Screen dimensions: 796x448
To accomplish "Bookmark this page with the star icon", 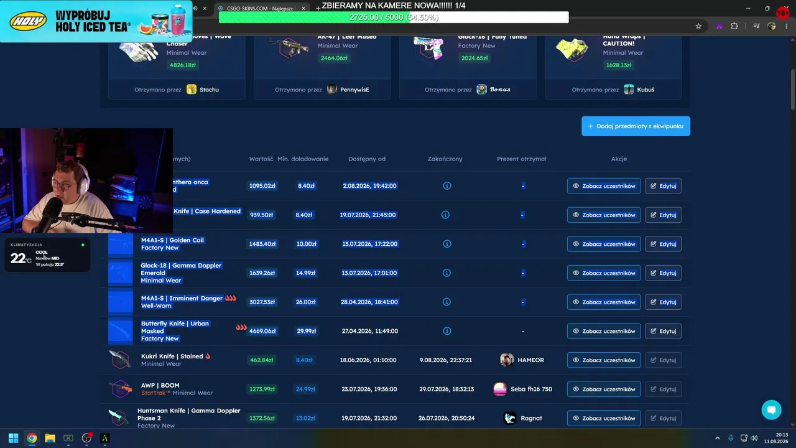I will (698, 26).
